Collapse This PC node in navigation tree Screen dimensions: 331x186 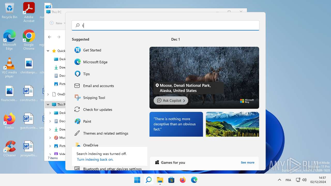(x=48, y=105)
